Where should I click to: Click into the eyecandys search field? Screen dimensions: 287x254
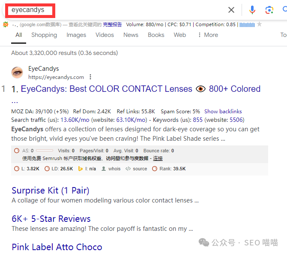click(x=116, y=10)
